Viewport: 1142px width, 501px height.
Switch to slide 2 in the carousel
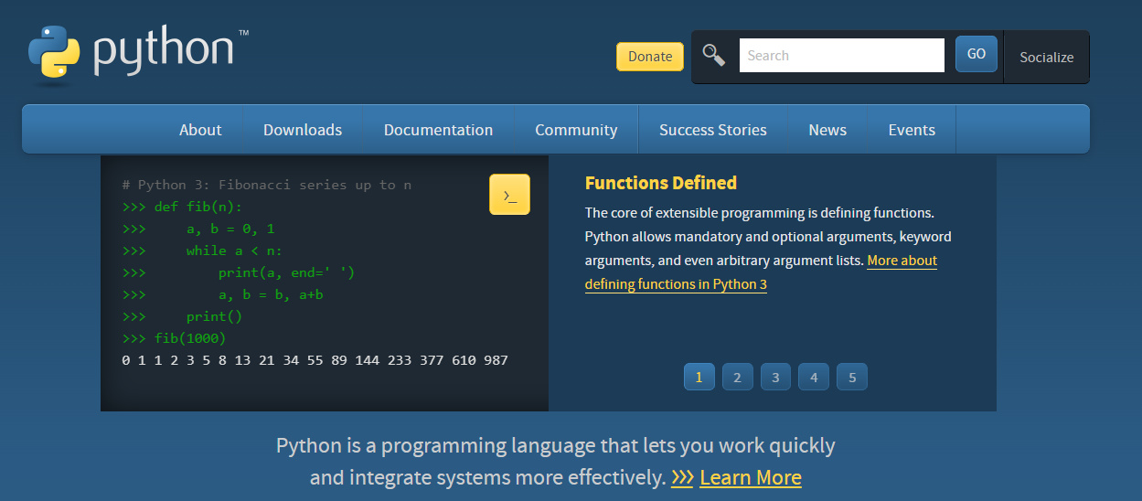click(737, 377)
